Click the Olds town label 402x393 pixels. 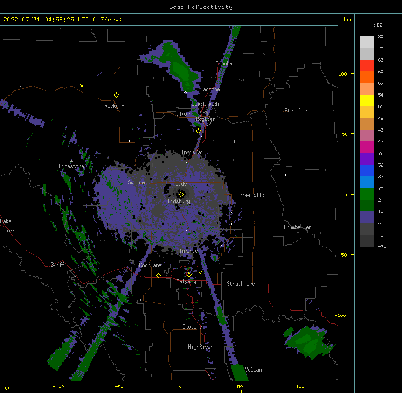(x=181, y=184)
